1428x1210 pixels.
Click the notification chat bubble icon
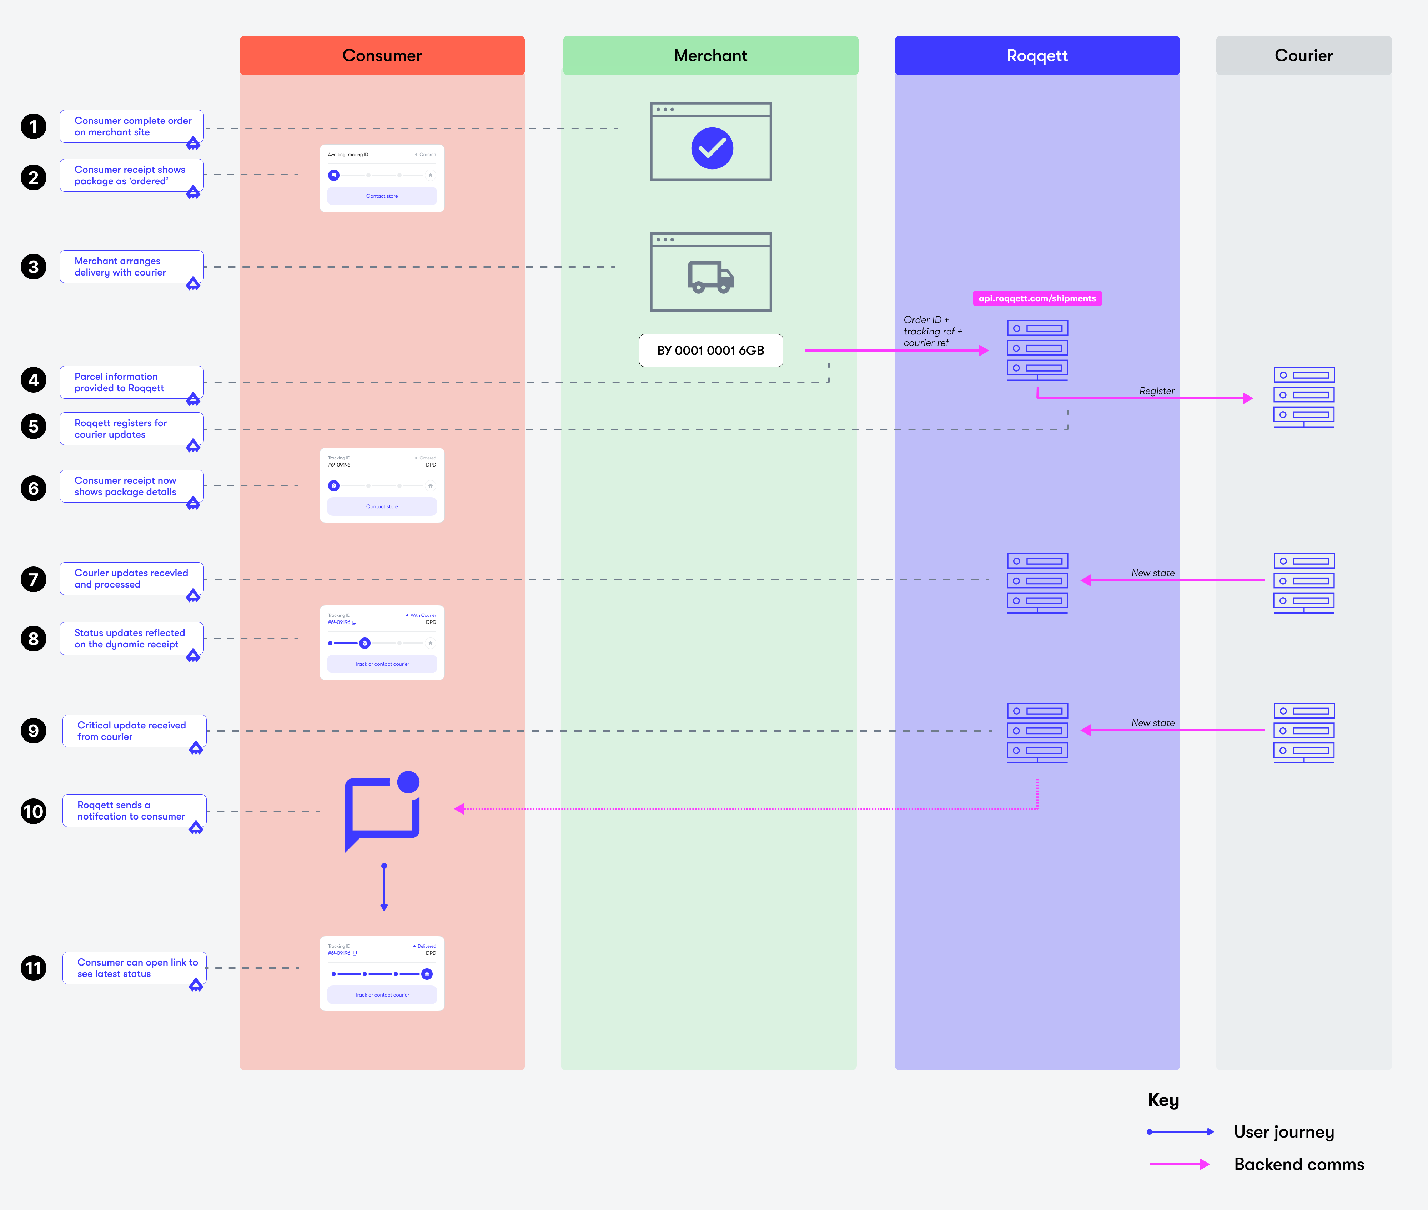(382, 811)
